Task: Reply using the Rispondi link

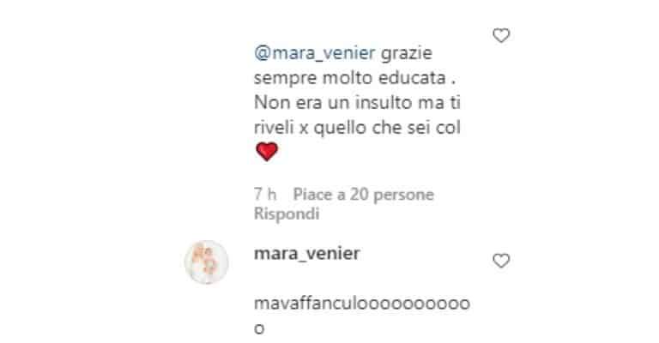Action: click(287, 214)
